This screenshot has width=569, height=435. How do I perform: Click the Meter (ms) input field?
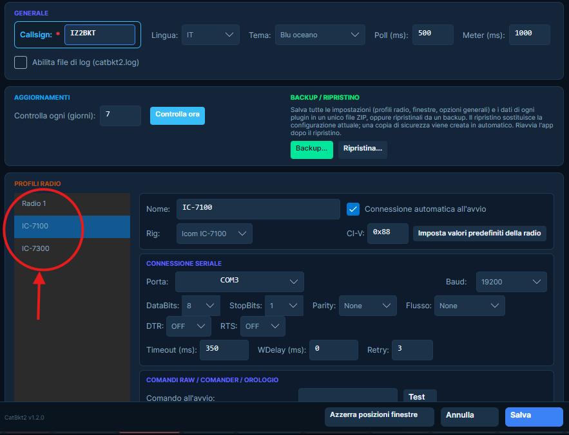click(530, 35)
